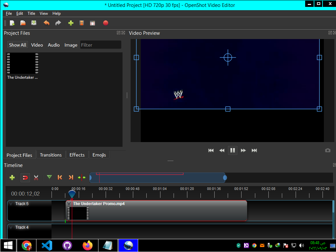Open the Edit menu
The height and width of the screenshot is (252, 336).
tap(19, 13)
